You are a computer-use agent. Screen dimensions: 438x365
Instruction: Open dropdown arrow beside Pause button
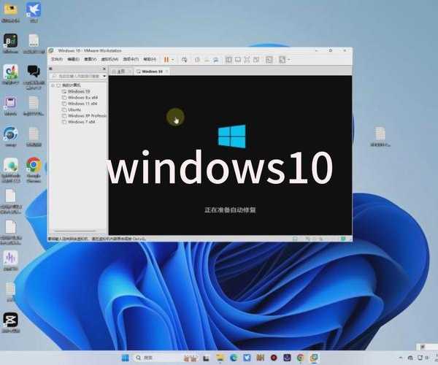coord(173,58)
